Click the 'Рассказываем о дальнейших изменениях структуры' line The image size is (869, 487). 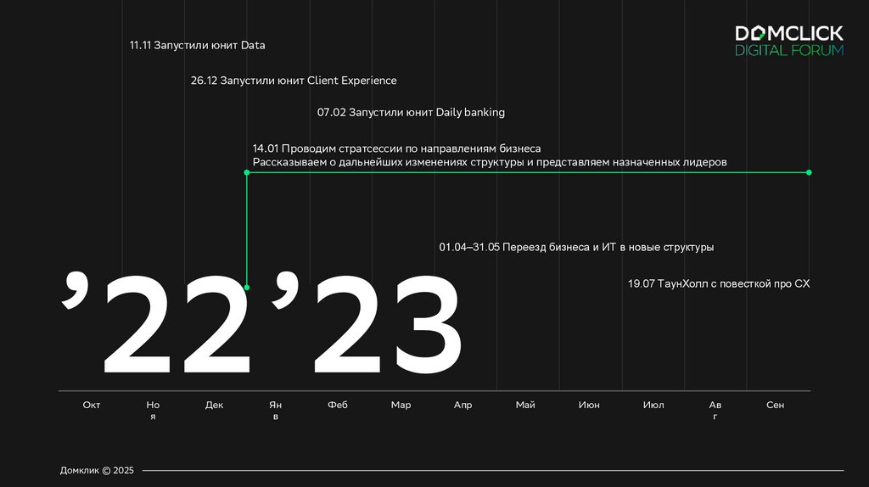pyautogui.click(x=490, y=162)
